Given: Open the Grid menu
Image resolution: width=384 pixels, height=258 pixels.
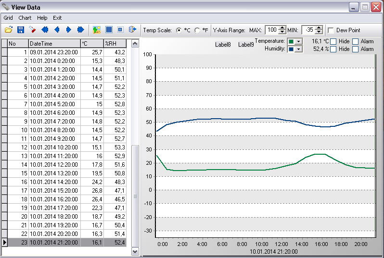Looking at the screenshot, I should pos(8,18).
